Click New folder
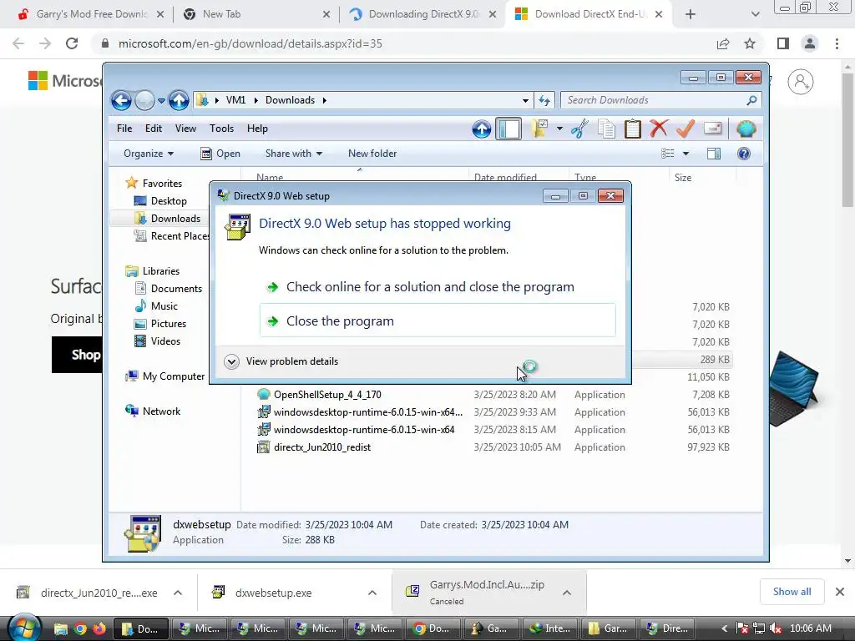Image resolution: width=855 pixels, height=641 pixels. click(x=372, y=154)
